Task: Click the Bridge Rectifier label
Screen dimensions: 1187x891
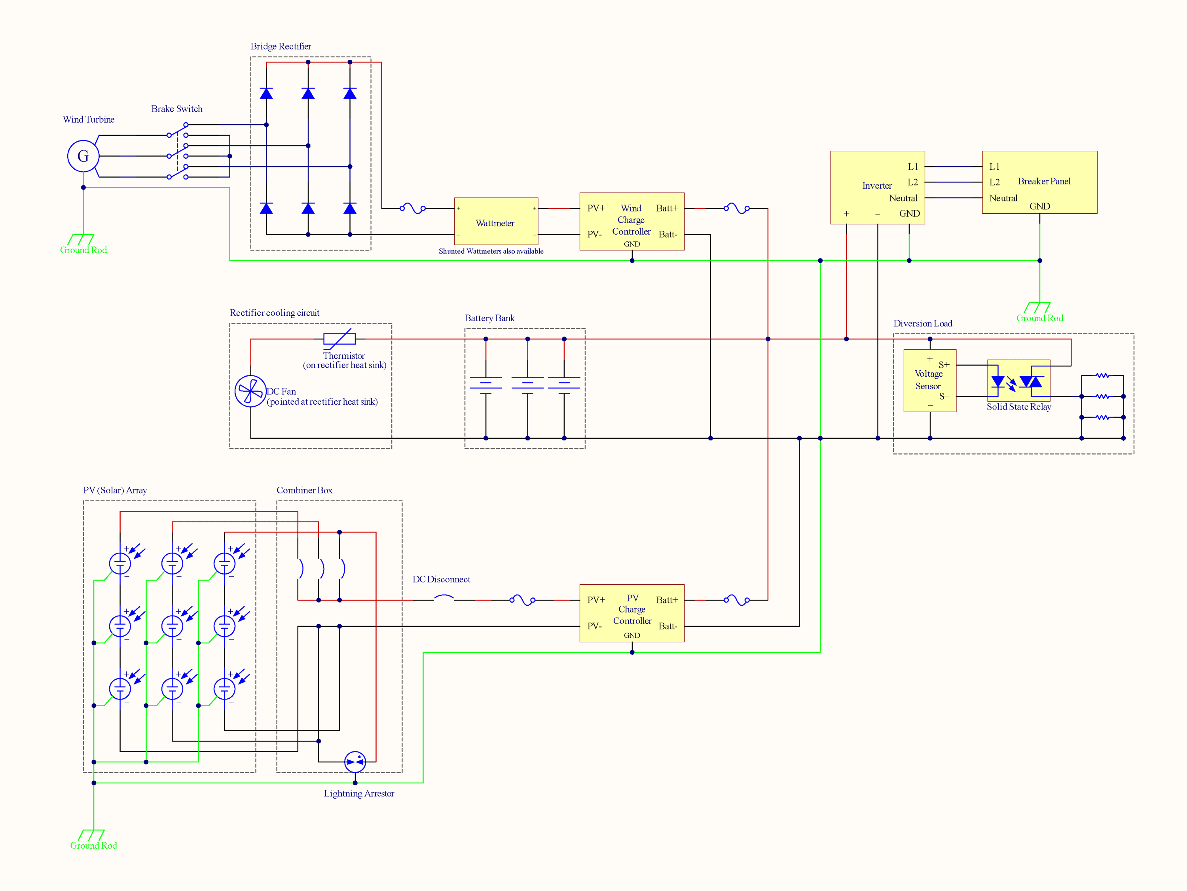Action: click(x=281, y=47)
